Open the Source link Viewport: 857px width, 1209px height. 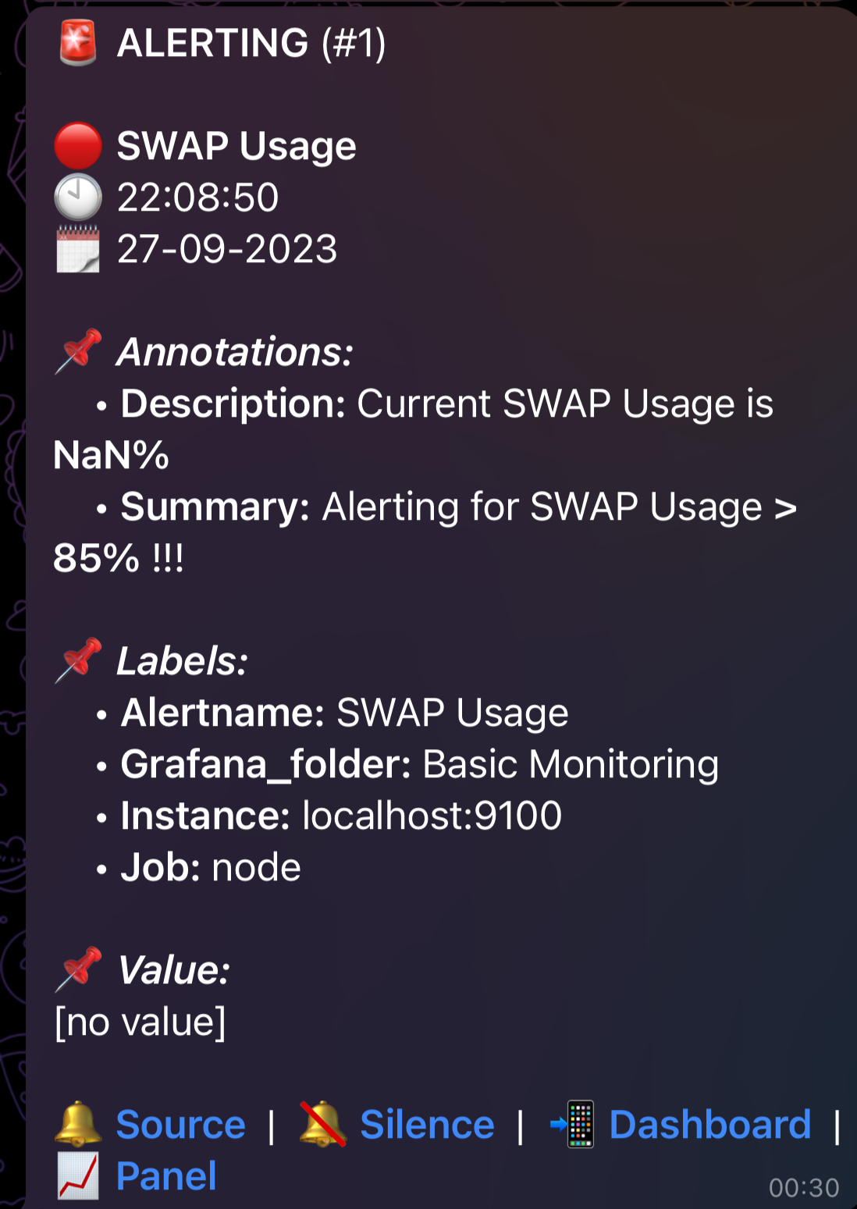pyautogui.click(x=180, y=1124)
